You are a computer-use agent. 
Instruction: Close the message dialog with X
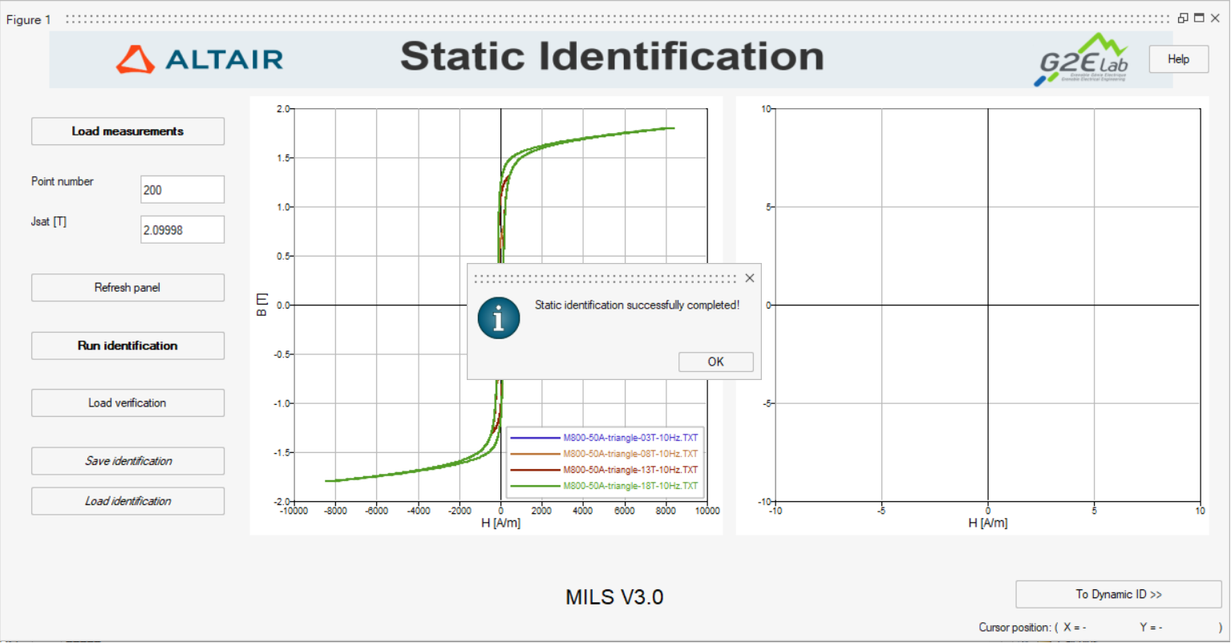(749, 278)
